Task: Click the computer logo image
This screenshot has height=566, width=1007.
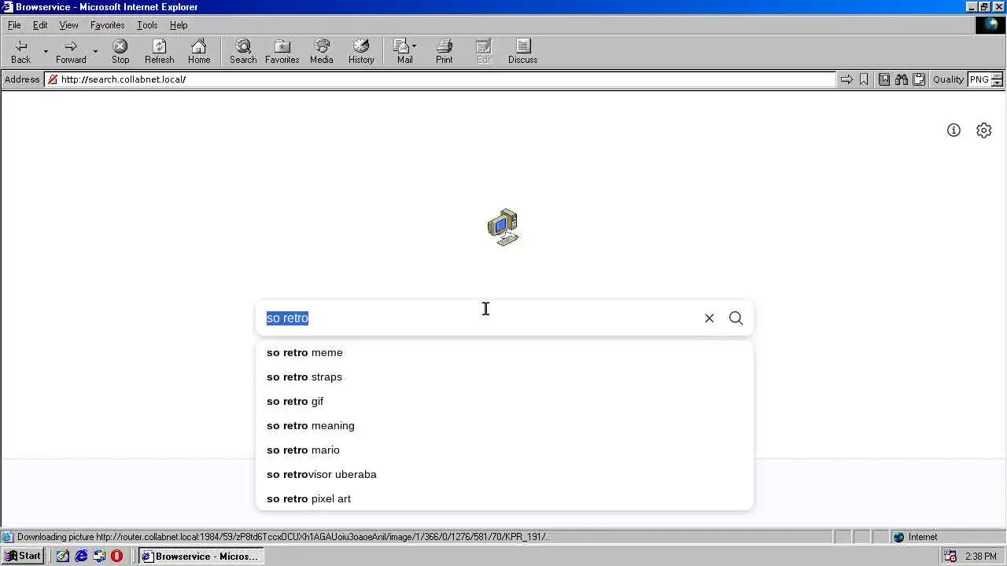Action: coord(503,227)
